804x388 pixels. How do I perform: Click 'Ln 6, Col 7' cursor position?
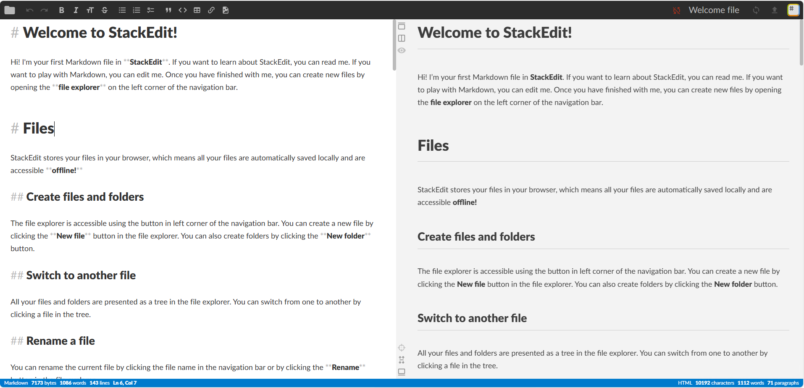pyautogui.click(x=125, y=383)
